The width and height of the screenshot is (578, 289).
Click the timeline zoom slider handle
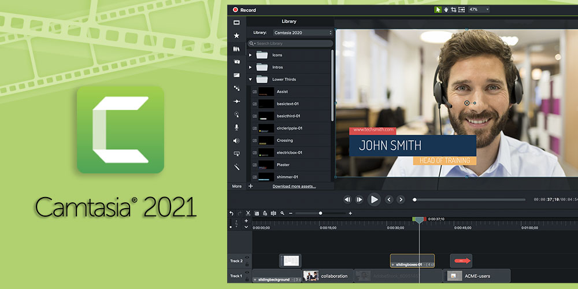(x=321, y=213)
